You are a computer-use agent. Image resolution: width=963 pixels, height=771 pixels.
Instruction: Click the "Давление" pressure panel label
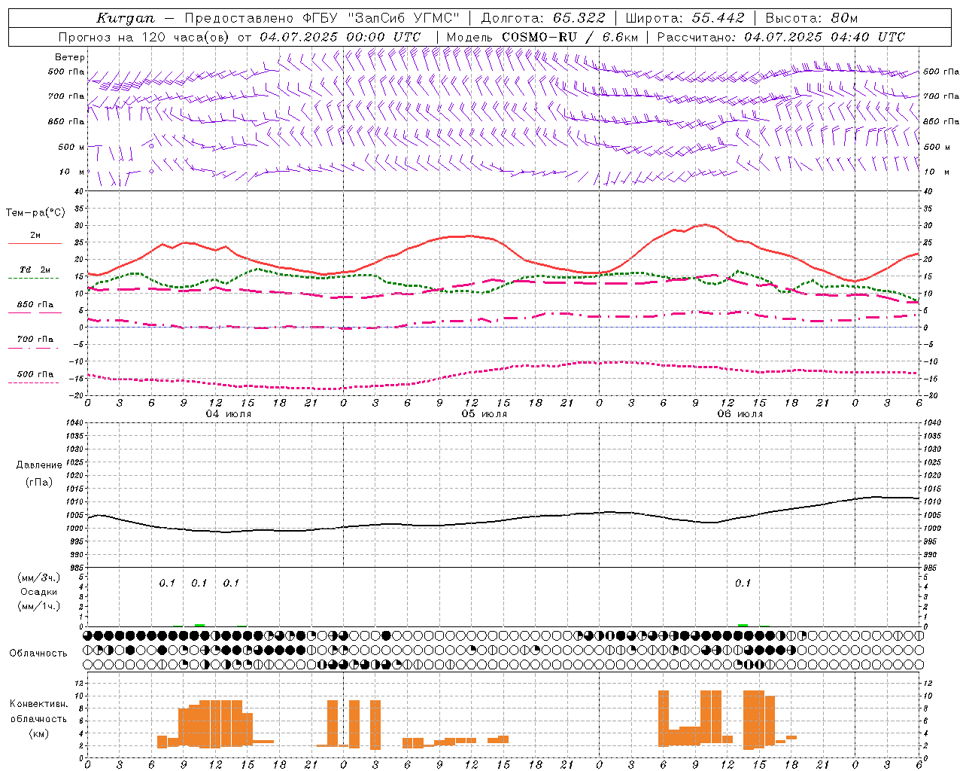tap(38, 465)
